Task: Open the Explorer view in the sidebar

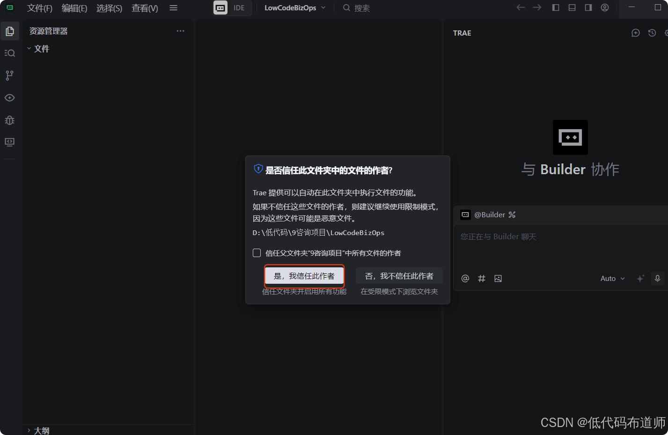Action: coord(9,31)
